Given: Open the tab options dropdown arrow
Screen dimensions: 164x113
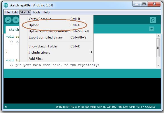Looking at the screenshot, I should [151, 29].
